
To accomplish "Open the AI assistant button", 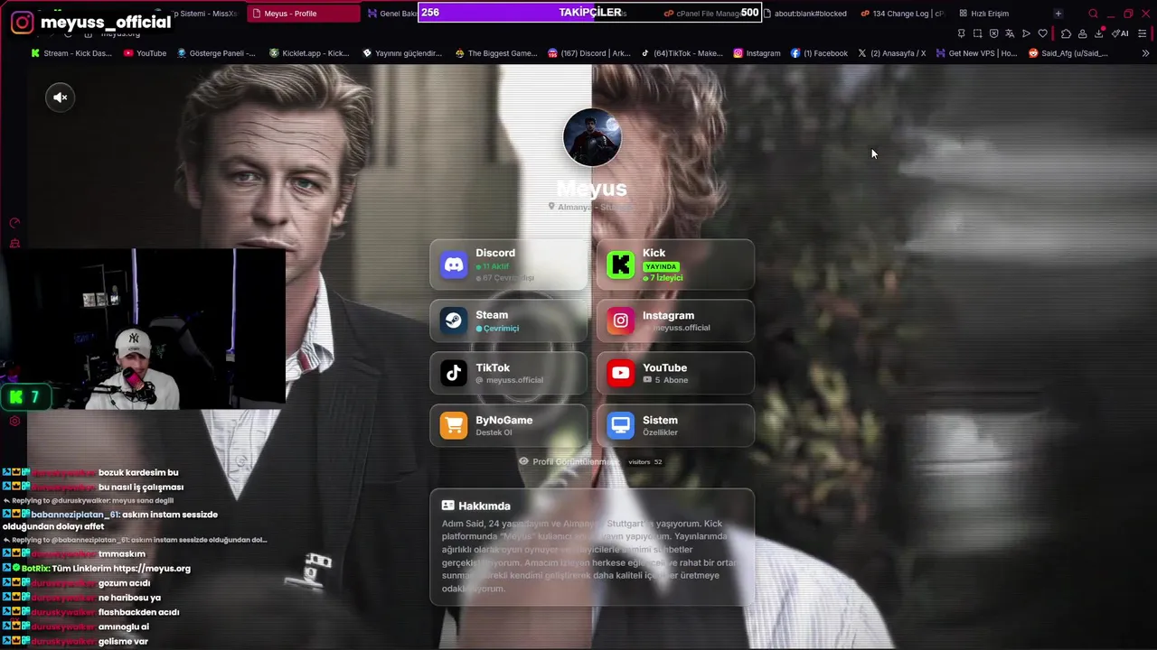I will tap(1121, 33).
